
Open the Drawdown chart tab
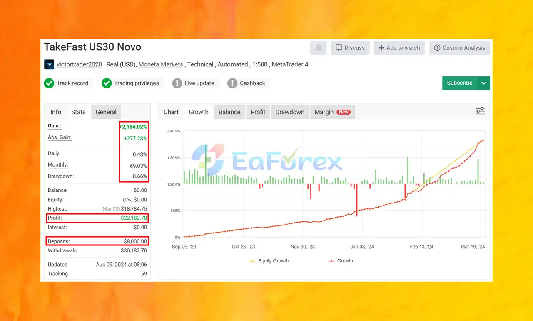click(x=290, y=112)
